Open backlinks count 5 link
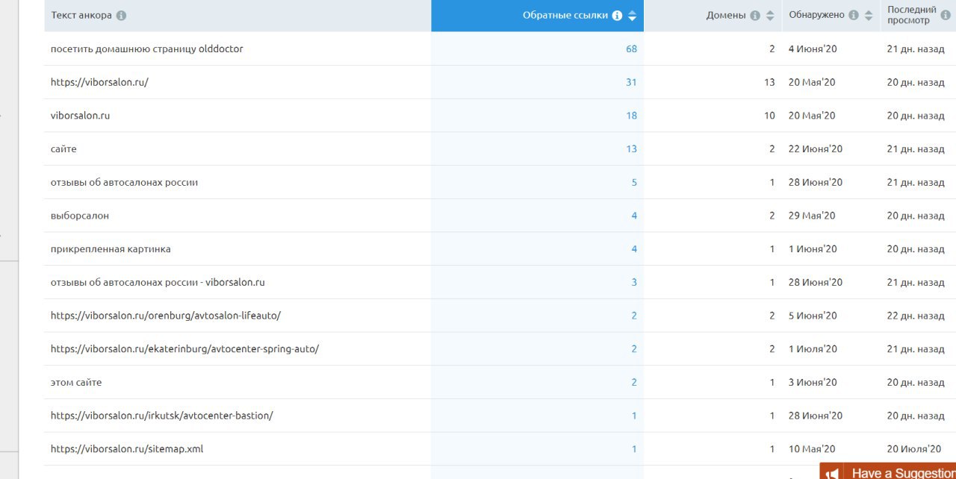Viewport: 956px width, 479px height. [x=634, y=183]
